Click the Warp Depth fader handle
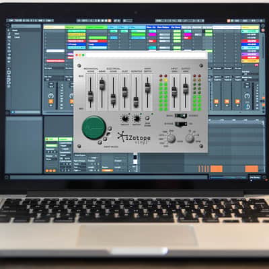This screenshot has height=269, width=269. point(147,87)
